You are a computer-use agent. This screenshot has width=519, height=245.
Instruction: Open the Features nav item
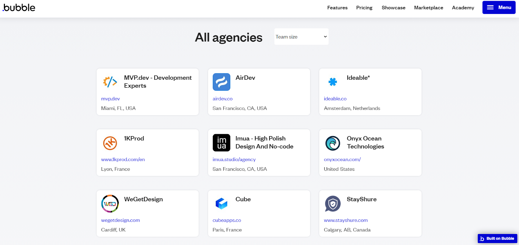pyautogui.click(x=337, y=7)
